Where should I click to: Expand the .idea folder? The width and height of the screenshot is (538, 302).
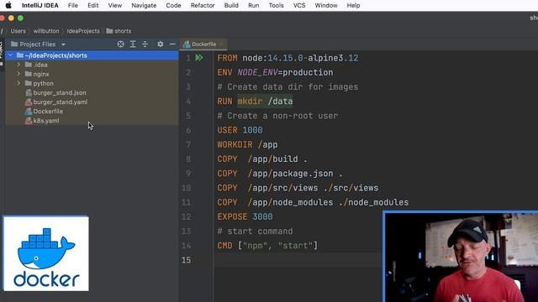click(18, 65)
